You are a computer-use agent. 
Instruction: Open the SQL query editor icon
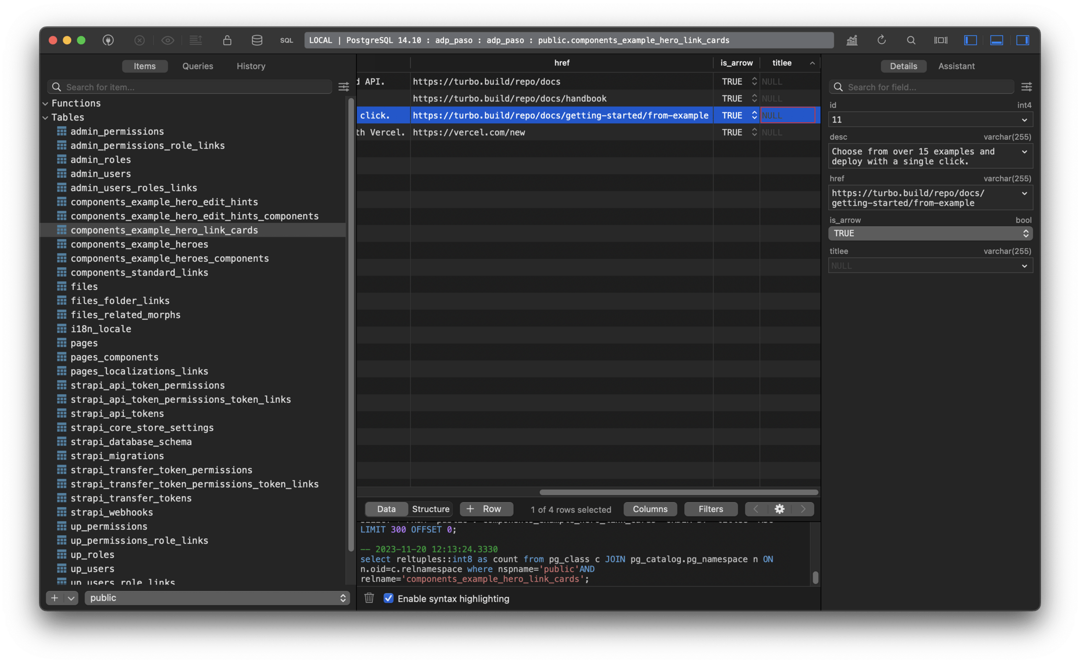(287, 40)
